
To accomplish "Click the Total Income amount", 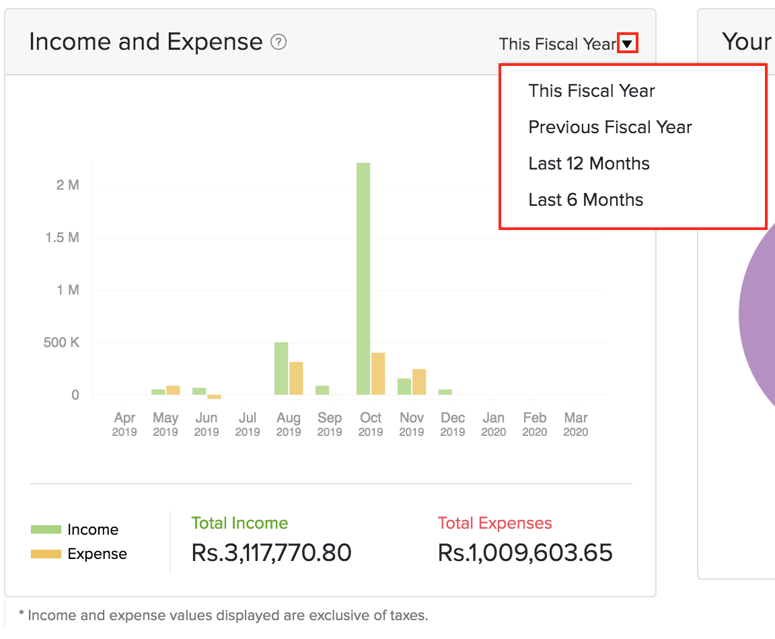I will pos(271,553).
